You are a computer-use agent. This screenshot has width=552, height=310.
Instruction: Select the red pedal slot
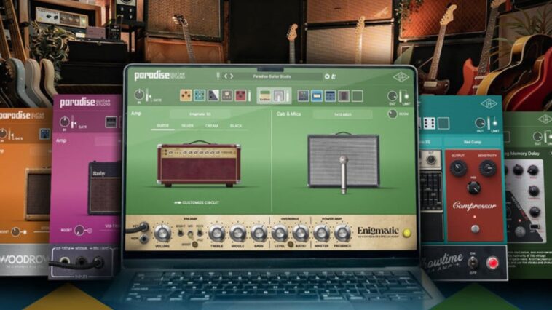[x=240, y=95]
